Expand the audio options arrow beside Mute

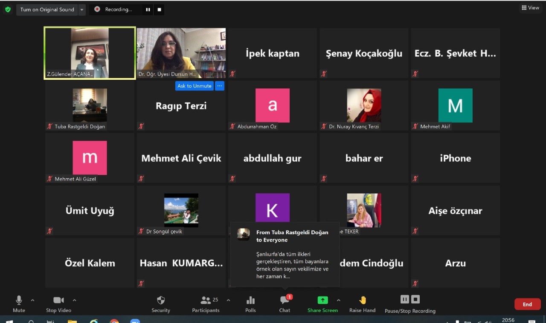[33, 300]
